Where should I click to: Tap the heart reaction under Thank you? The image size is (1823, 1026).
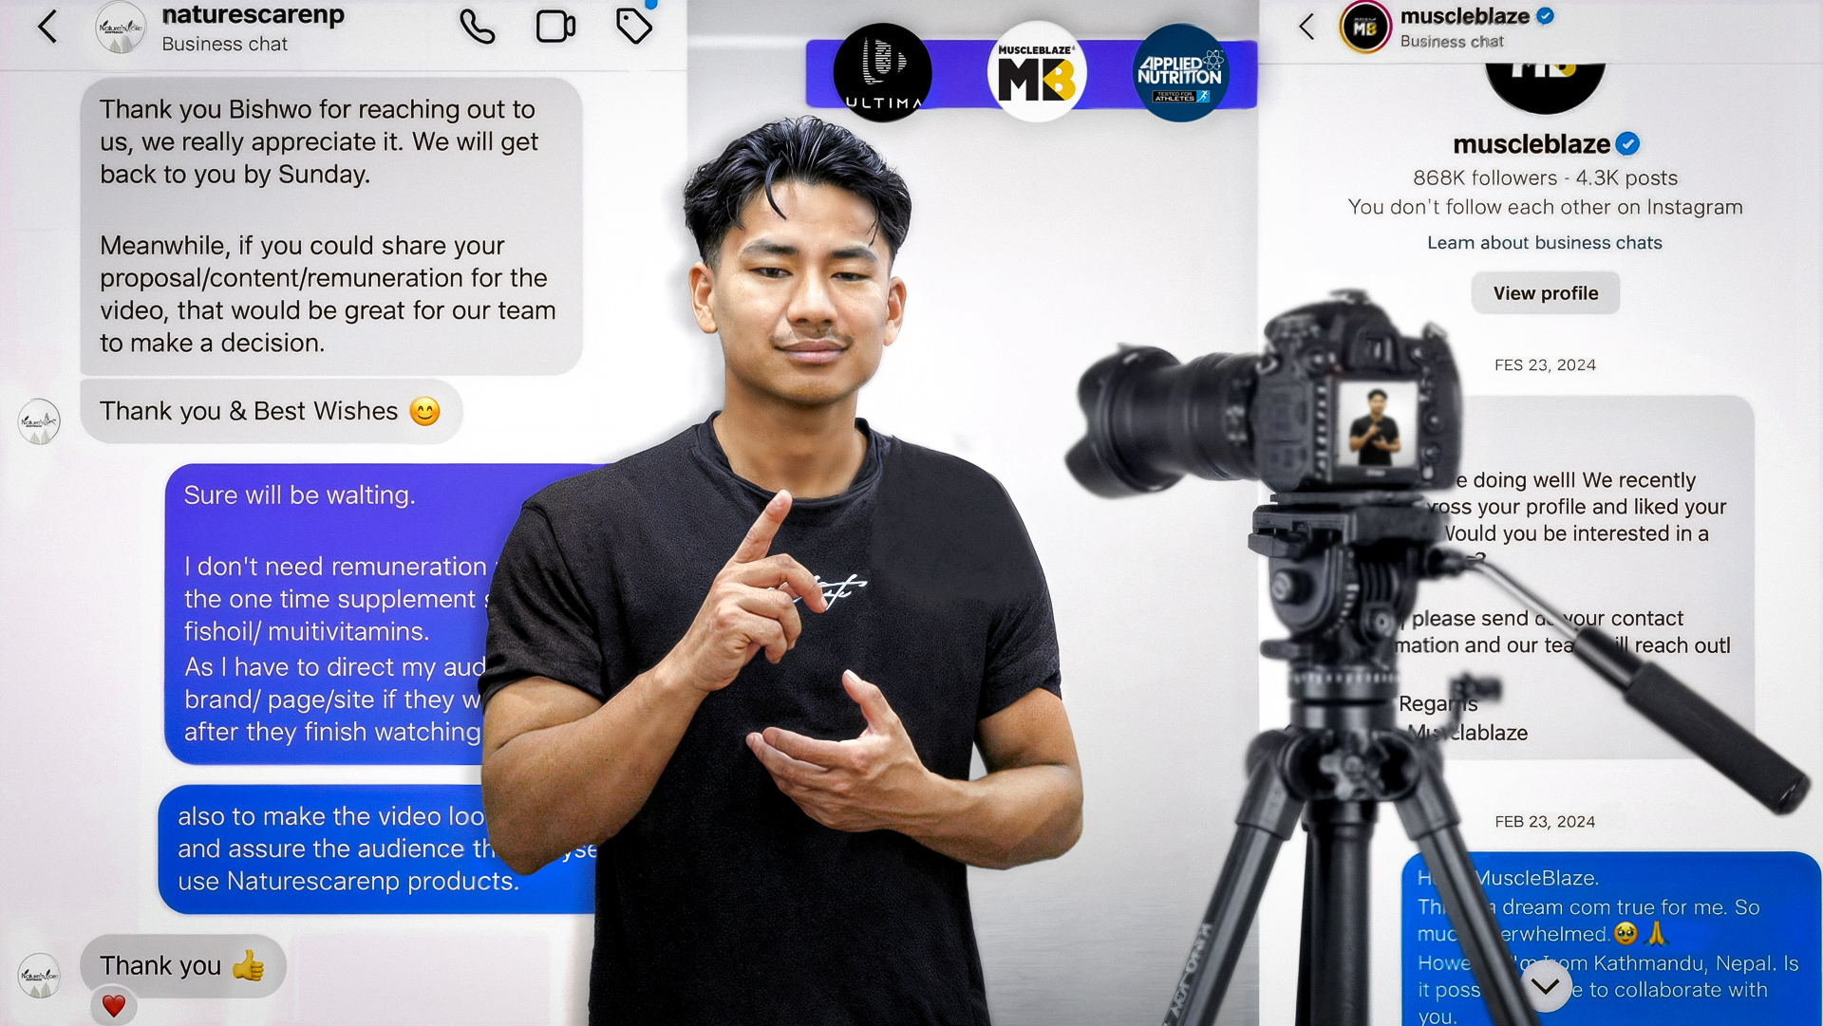114,1005
